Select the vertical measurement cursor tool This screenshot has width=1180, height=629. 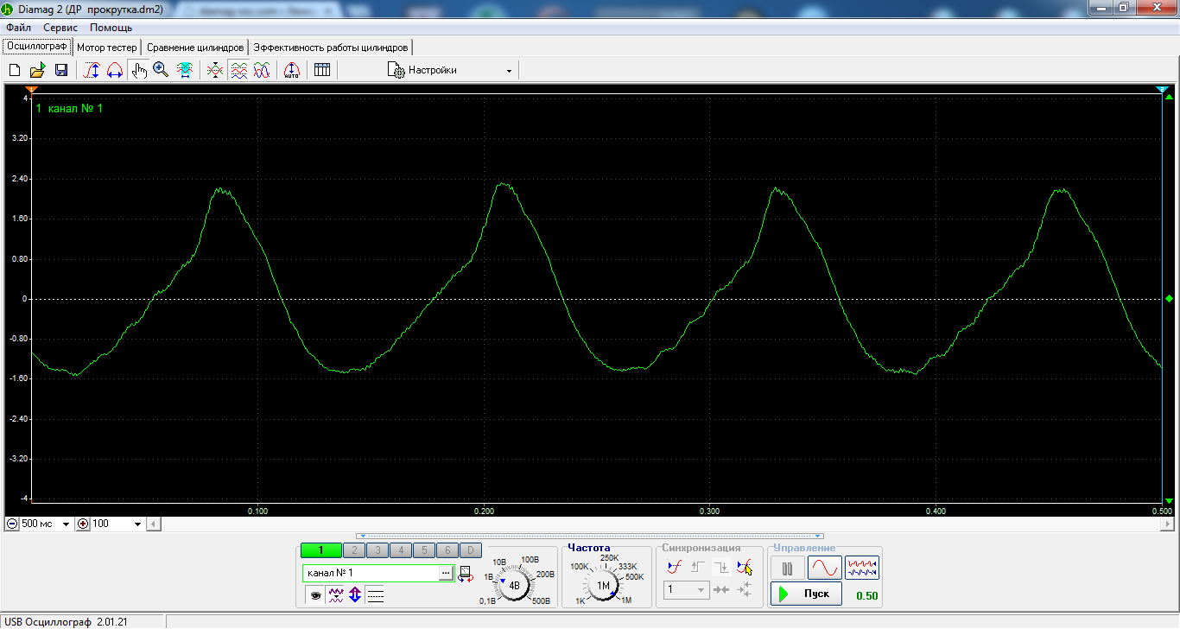92,70
